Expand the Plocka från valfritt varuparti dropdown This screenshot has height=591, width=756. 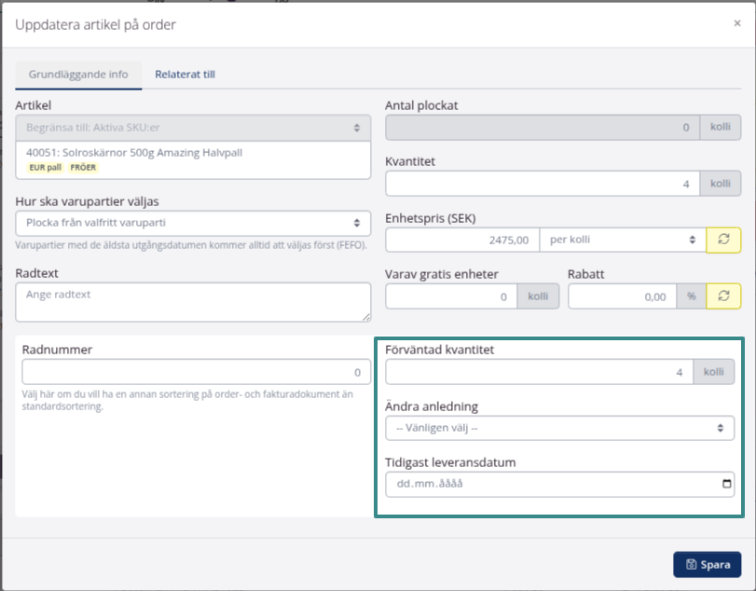coord(193,223)
